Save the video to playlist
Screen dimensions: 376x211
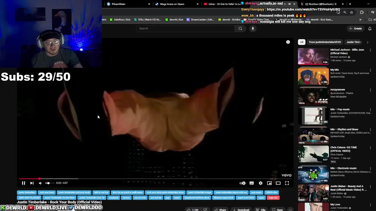pyautogui.click(x=278, y=210)
